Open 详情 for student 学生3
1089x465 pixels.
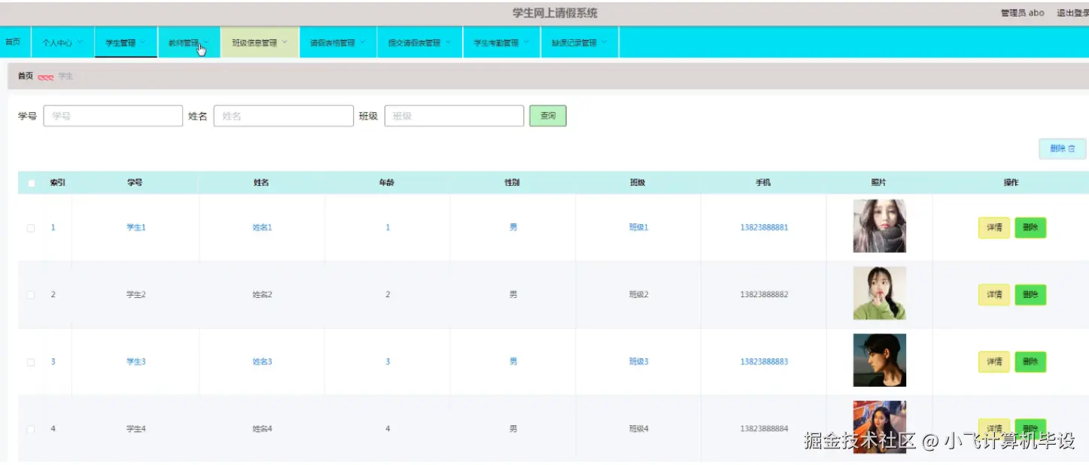point(993,362)
